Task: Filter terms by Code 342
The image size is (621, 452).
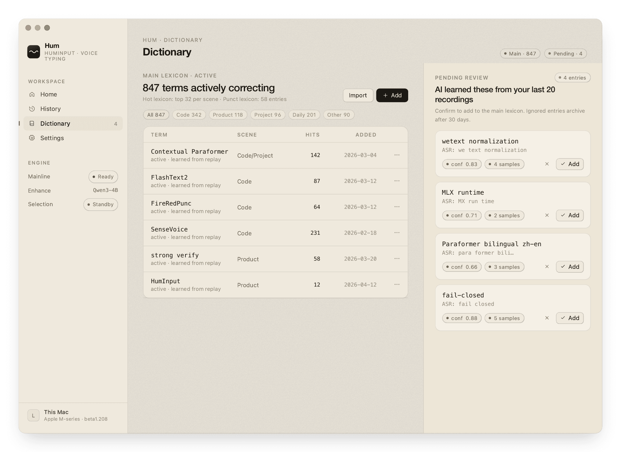Action: coord(189,115)
